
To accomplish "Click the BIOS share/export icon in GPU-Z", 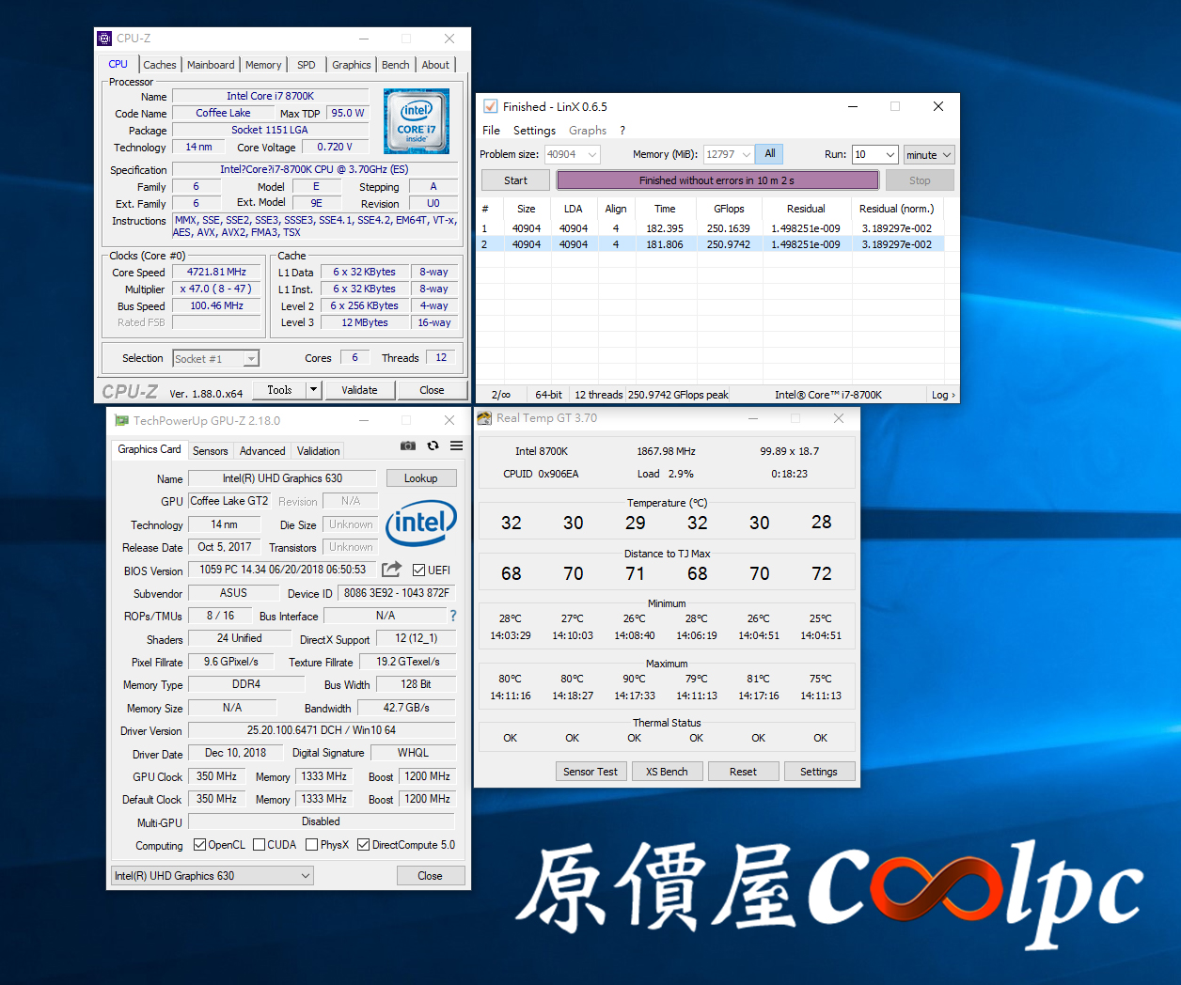I will point(391,570).
